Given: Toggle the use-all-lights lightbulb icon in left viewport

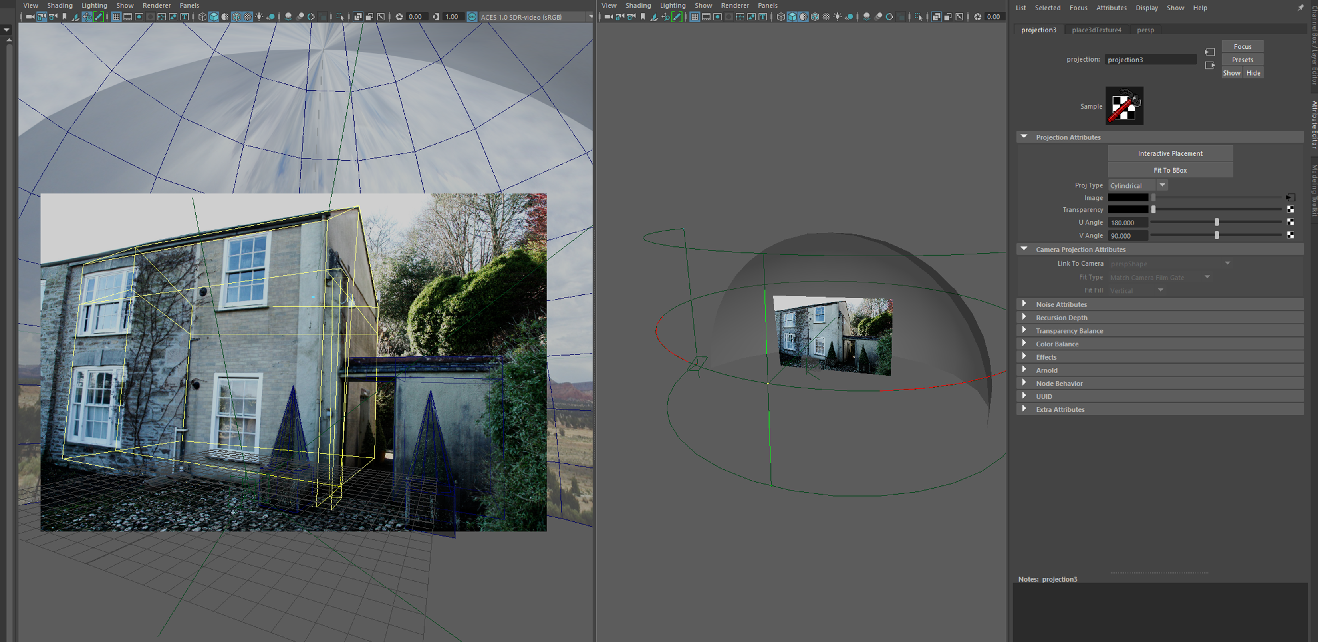Looking at the screenshot, I should pyautogui.click(x=259, y=17).
